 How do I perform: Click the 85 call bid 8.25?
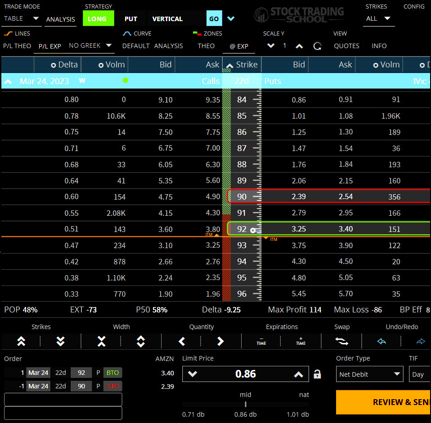pyautogui.click(x=165, y=116)
